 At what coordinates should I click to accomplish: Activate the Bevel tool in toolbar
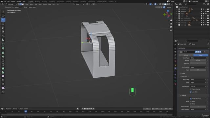pyautogui.click(x=3, y=57)
